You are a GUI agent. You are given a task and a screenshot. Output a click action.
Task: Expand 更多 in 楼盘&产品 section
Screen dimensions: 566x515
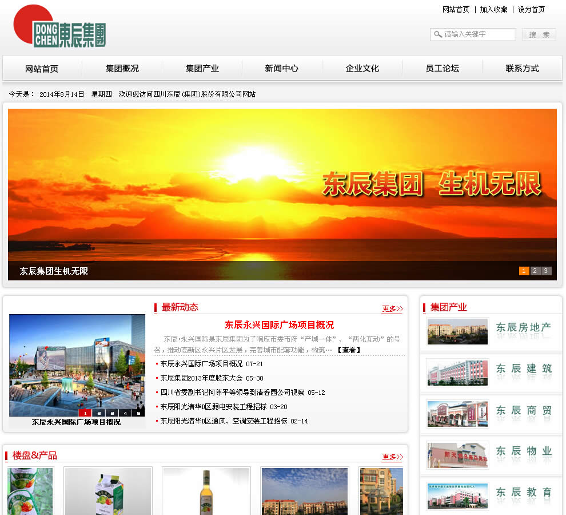click(392, 457)
